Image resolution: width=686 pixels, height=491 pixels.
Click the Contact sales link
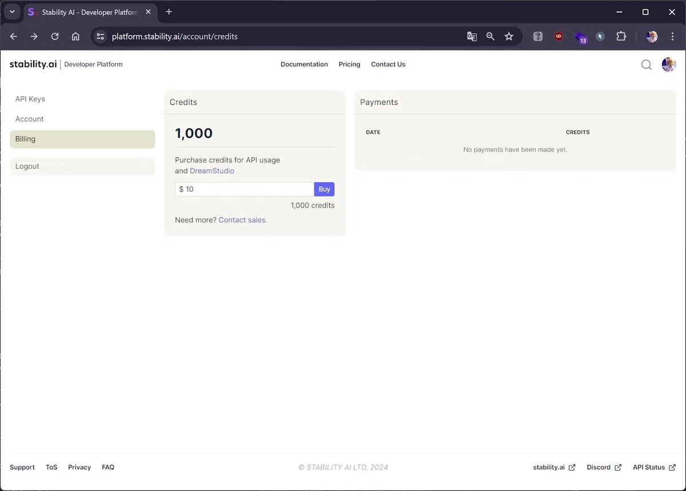pyautogui.click(x=242, y=220)
